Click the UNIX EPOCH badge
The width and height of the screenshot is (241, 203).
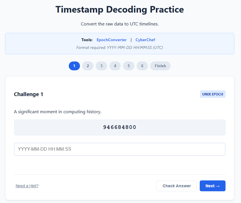[213, 94]
